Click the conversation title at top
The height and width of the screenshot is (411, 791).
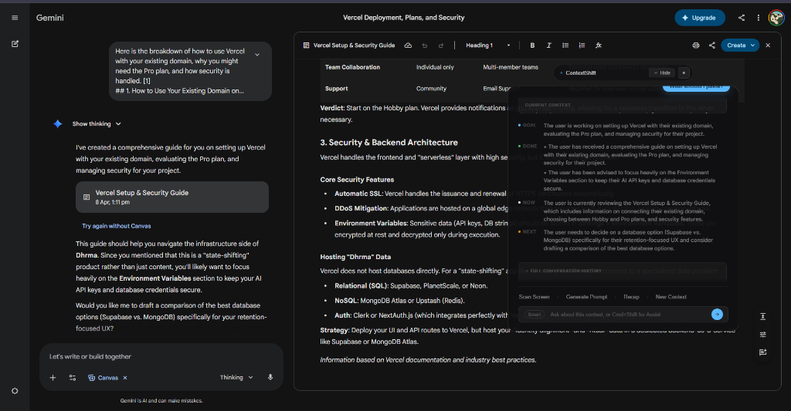403,18
